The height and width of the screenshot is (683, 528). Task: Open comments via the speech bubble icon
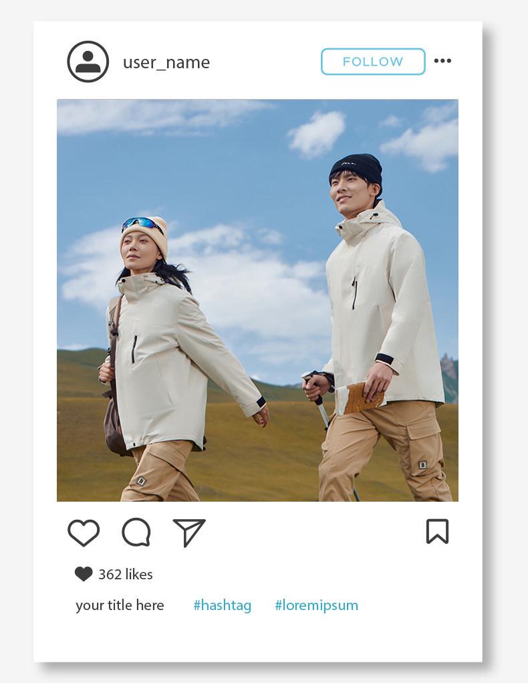pyautogui.click(x=136, y=532)
